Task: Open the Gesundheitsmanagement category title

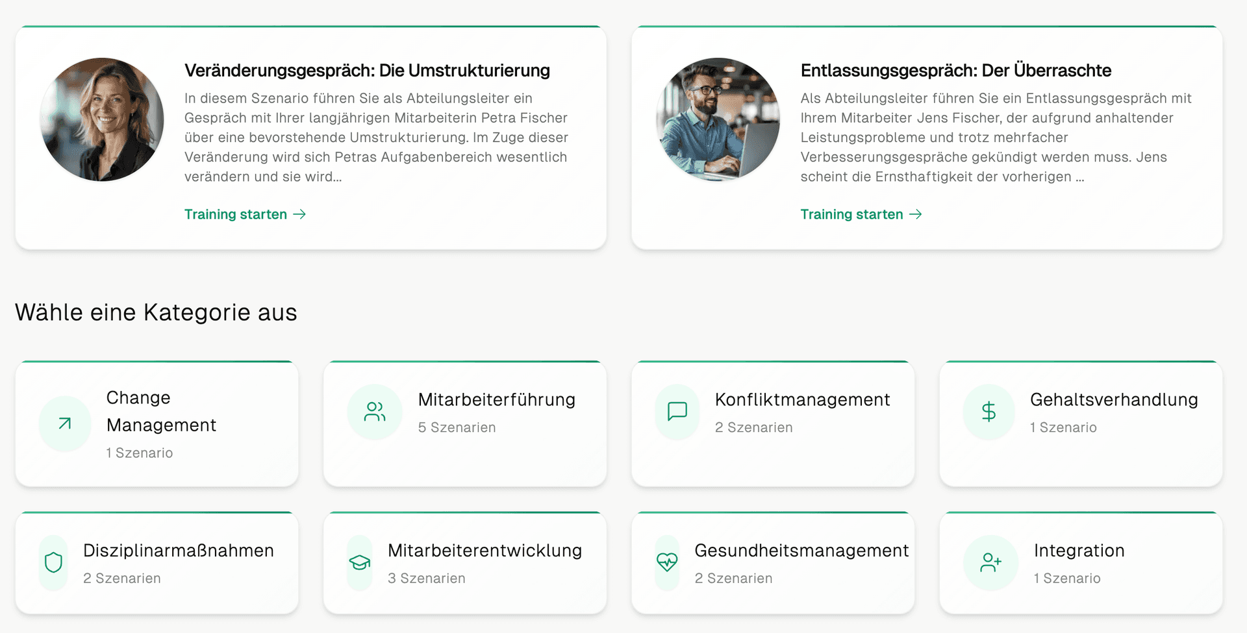Action: (801, 551)
